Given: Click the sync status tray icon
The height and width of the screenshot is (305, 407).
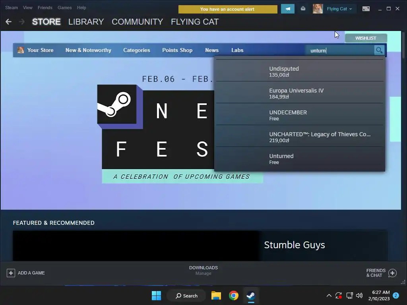Looking at the screenshot, I should click(339, 295).
